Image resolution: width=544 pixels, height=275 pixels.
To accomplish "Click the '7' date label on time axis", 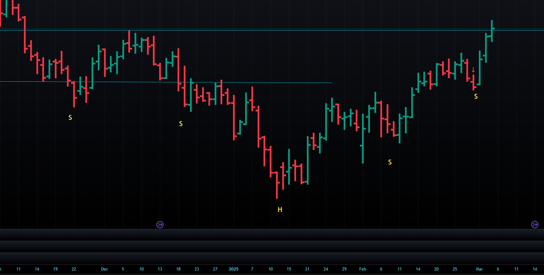I will [x=252, y=269].
